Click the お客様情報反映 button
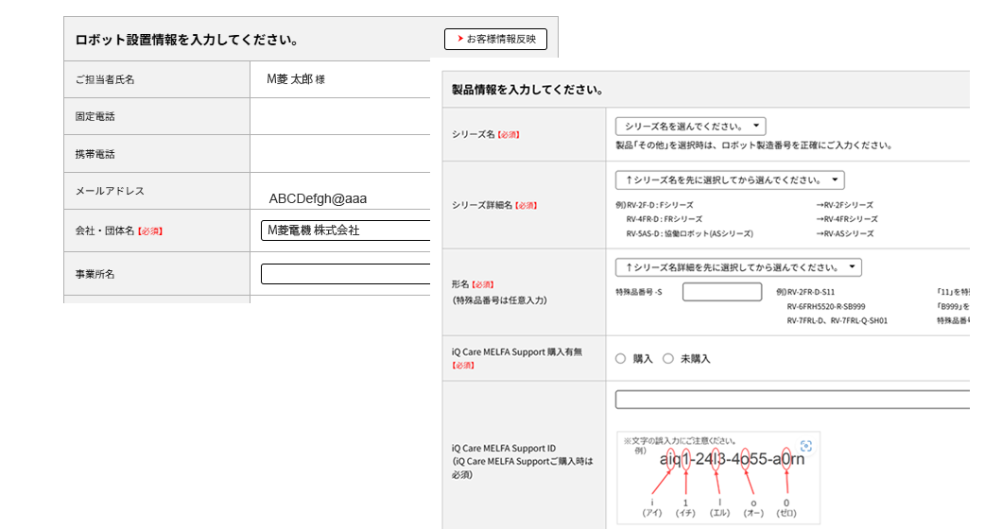The image size is (1002, 529). (x=495, y=39)
